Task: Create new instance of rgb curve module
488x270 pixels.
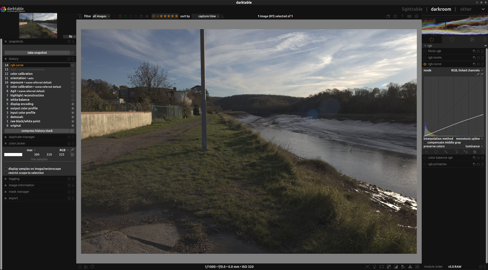Action: click(474, 64)
